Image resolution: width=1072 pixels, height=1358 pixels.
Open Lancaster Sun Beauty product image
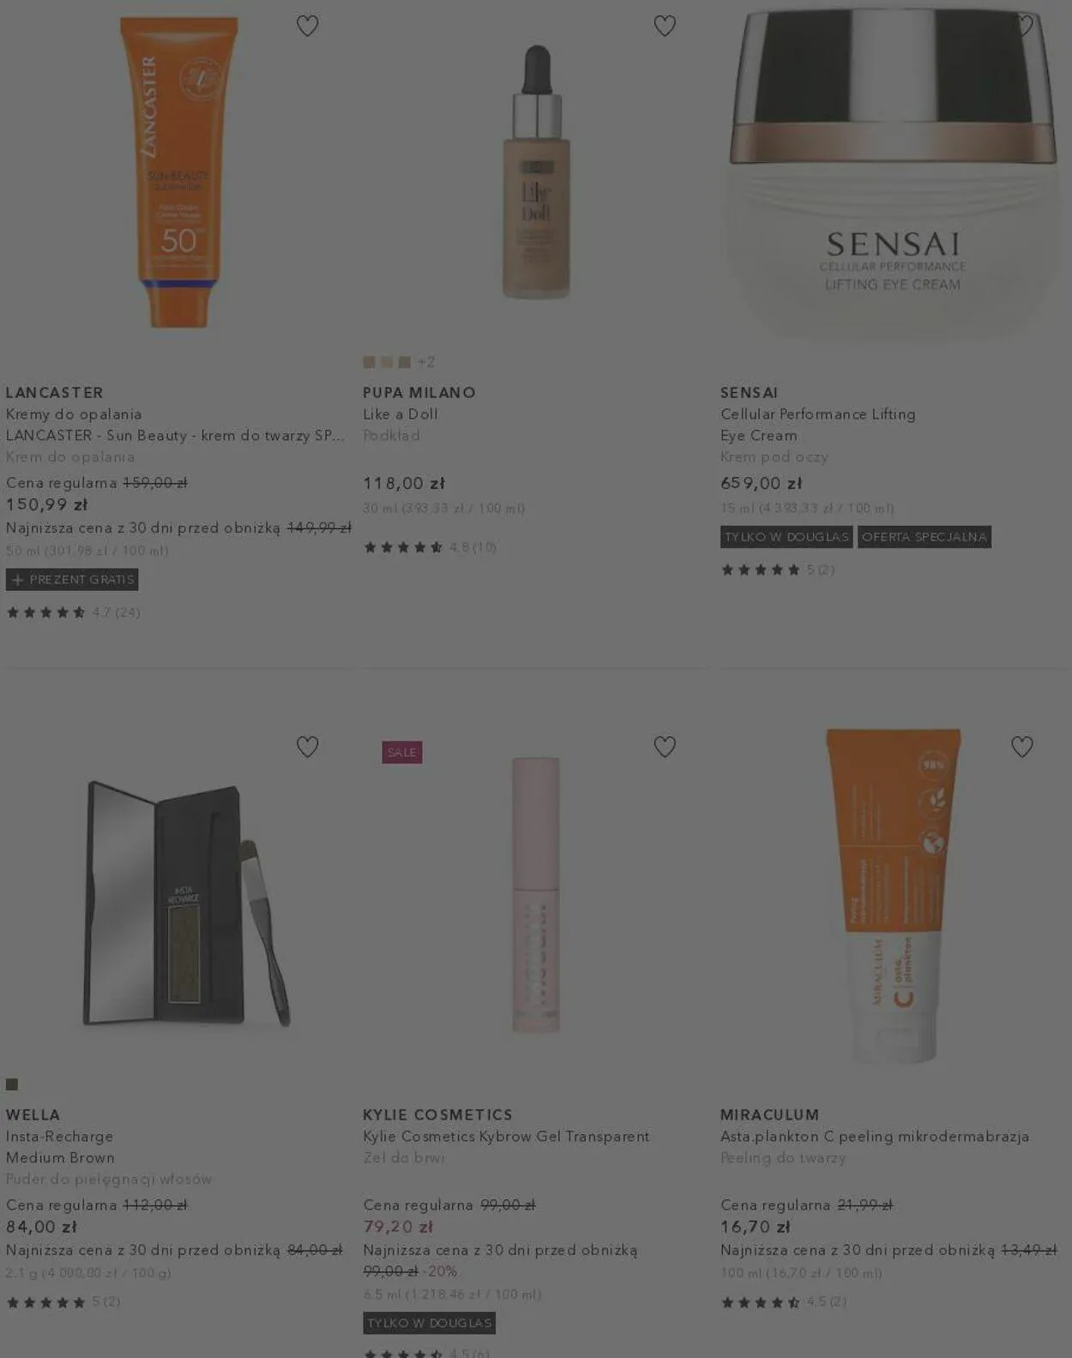coord(178,172)
